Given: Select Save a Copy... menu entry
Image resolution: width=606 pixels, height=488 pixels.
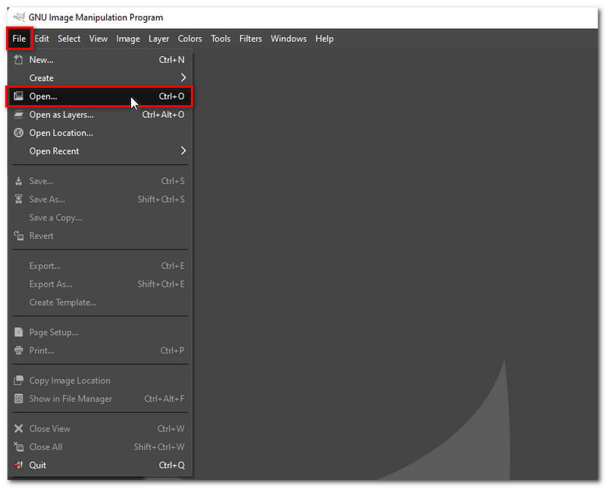Looking at the screenshot, I should click(100, 217).
